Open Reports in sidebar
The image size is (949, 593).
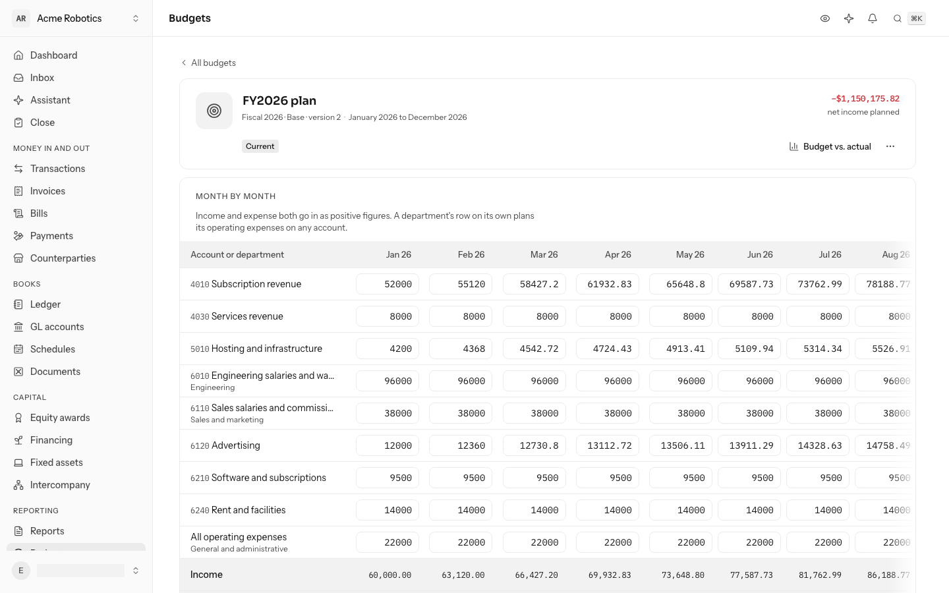point(76,531)
